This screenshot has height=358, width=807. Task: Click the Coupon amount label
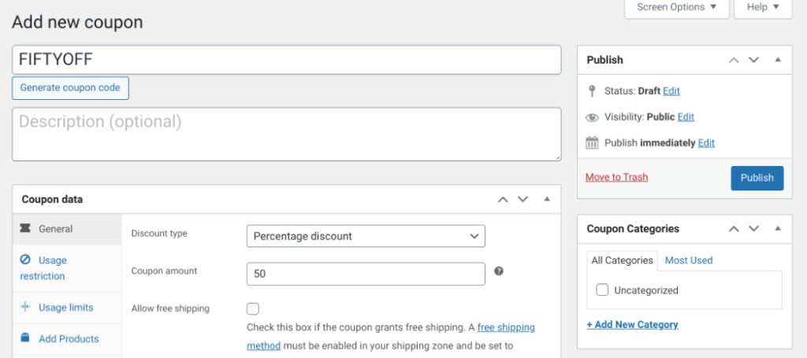pyautogui.click(x=164, y=271)
